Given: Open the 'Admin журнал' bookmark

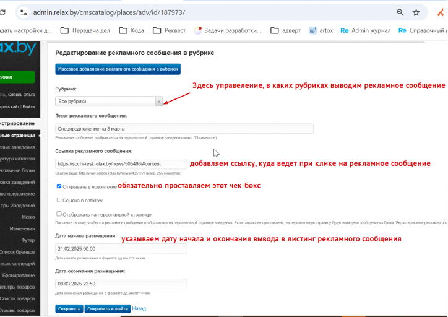Looking at the screenshot, I should coord(366,30).
